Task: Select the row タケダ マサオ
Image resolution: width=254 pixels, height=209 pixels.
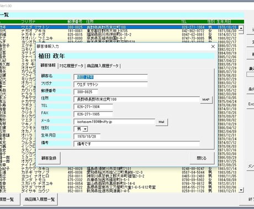Action: pyautogui.click(x=119, y=187)
